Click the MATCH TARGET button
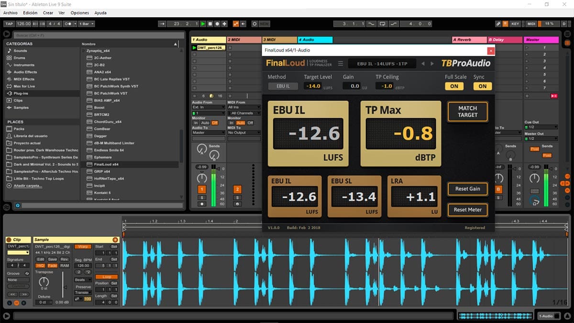The height and width of the screenshot is (323, 574). (467, 111)
